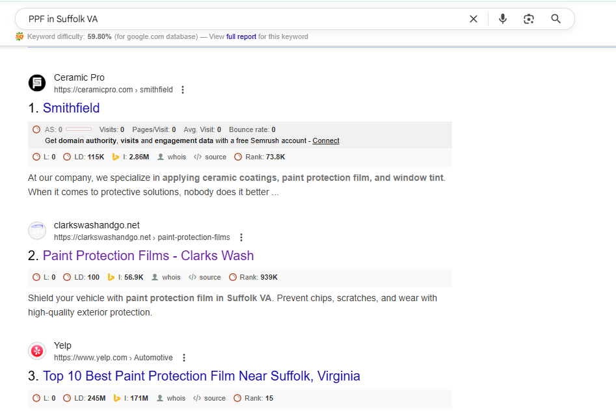Viewport: 616px width, 413px height.
Task: Start voice search with microphone icon
Action: [x=503, y=19]
